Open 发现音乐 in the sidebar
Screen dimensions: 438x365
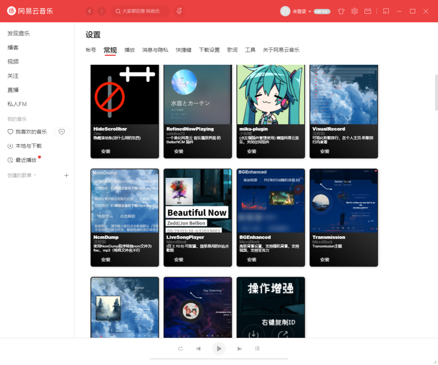pyautogui.click(x=18, y=34)
